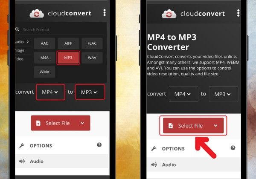Select the Image category on left phone

tap(20, 51)
